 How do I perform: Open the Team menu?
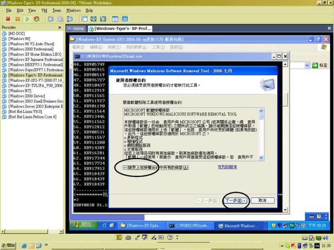(x=57, y=10)
